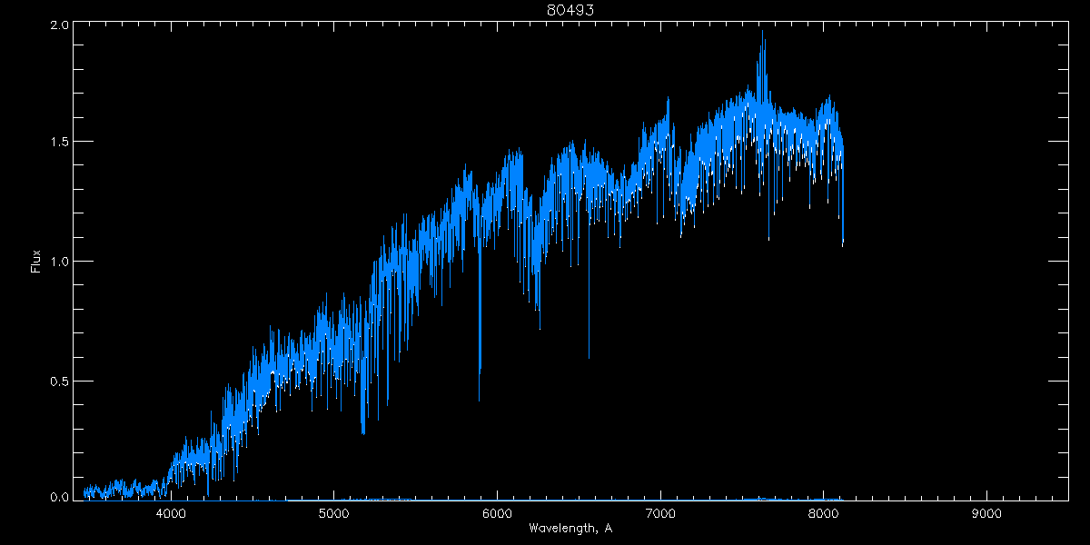Click the 0.0 y-axis tick label
The height and width of the screenshot is (545, 1090).
[59, 498]
